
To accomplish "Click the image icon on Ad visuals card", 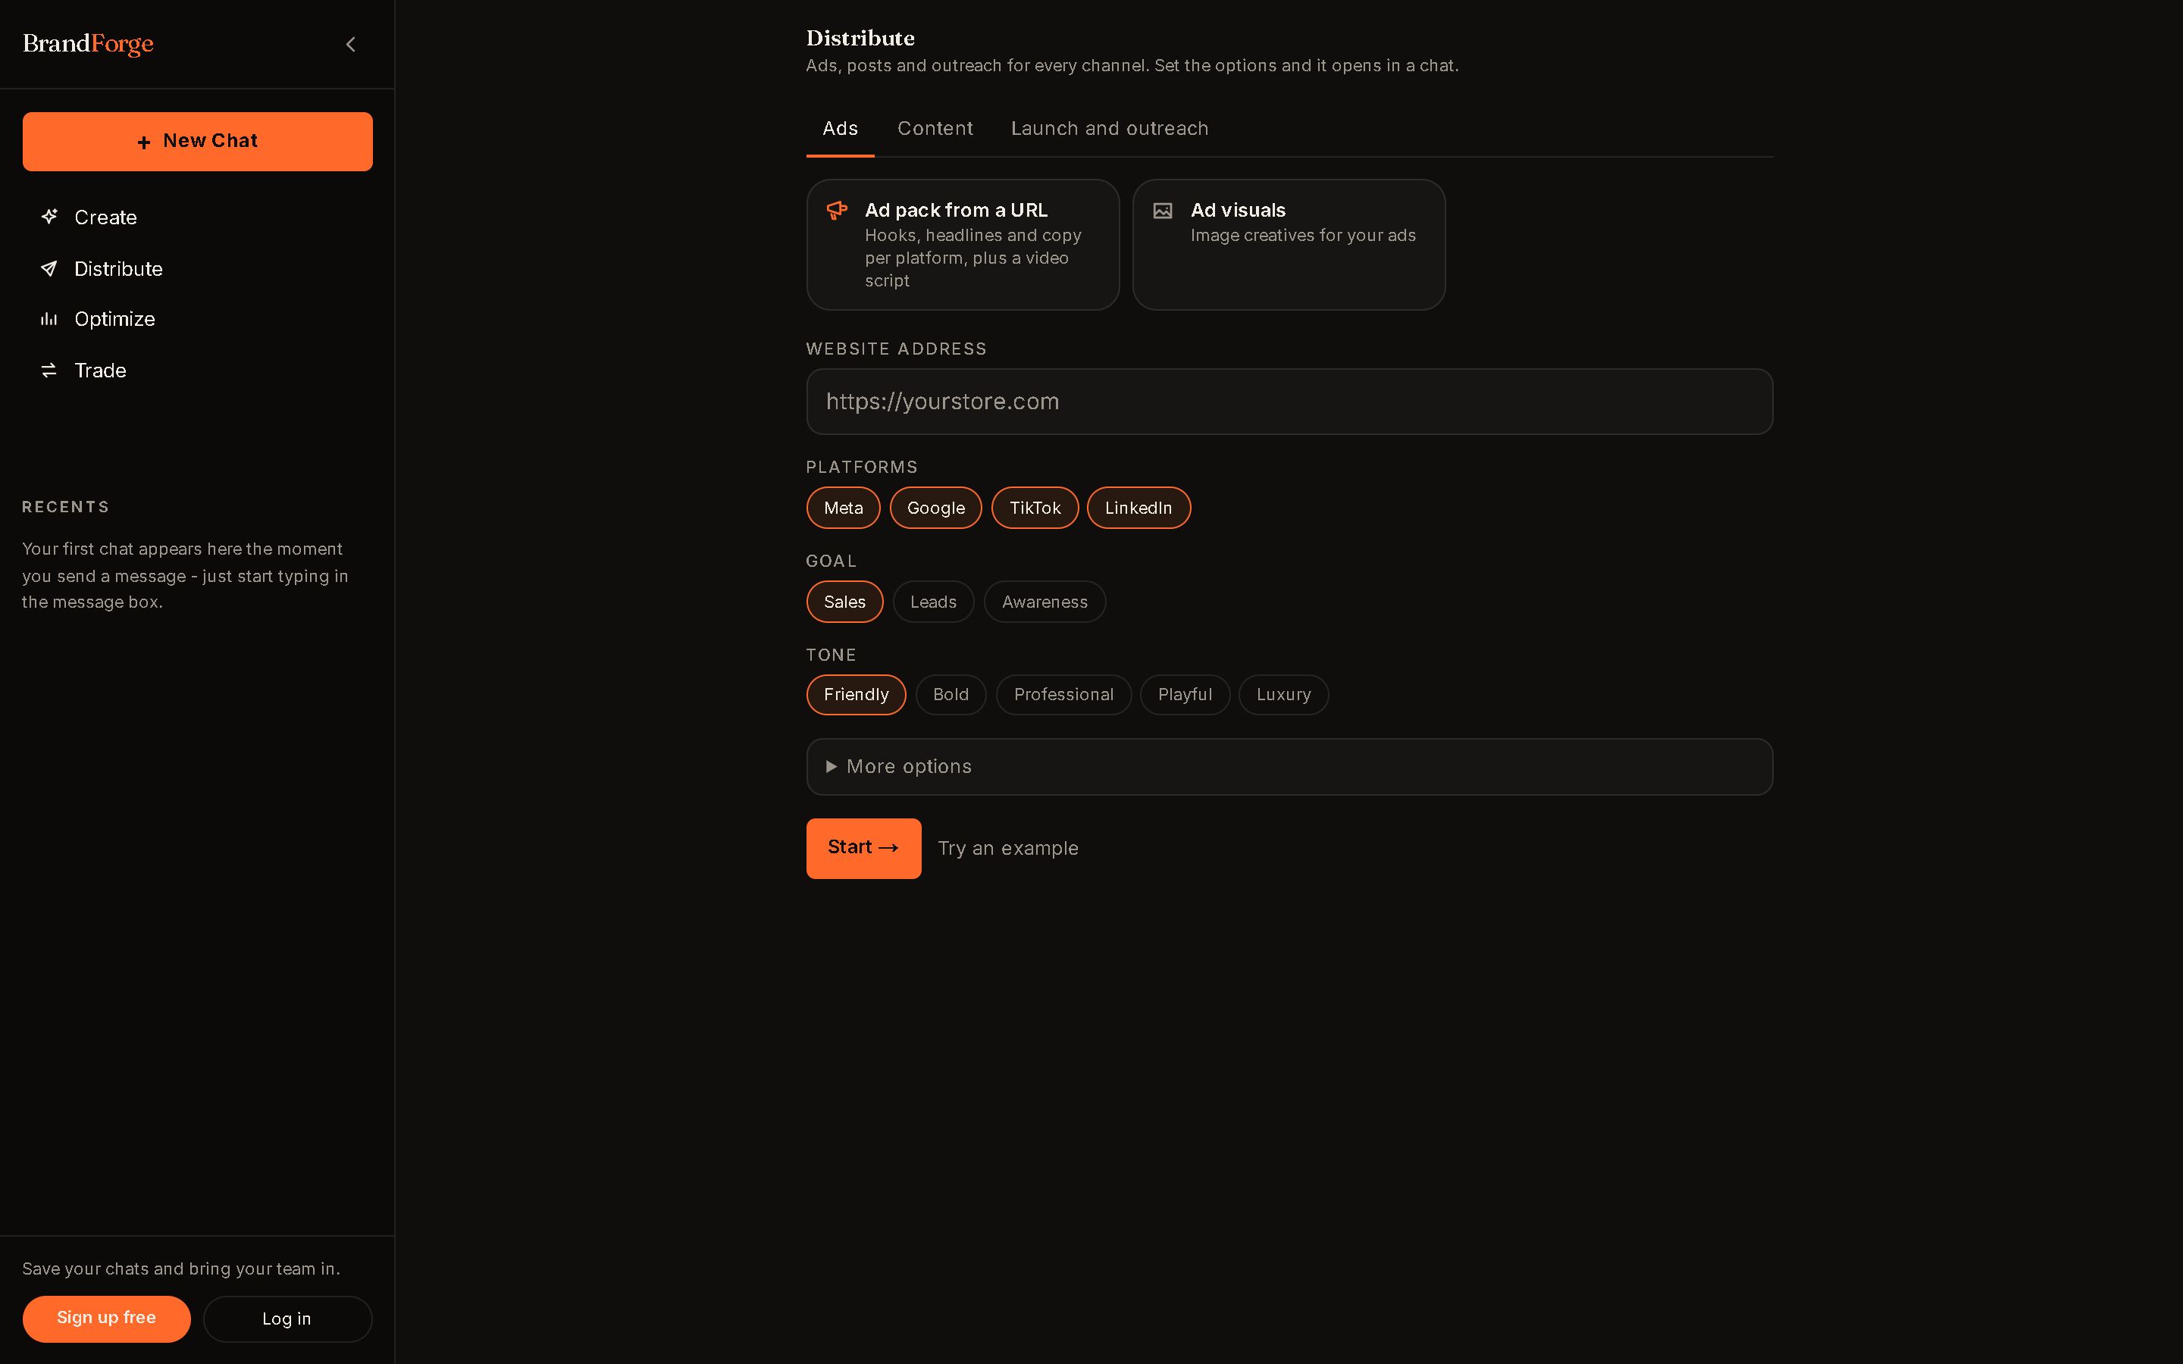I will 1163,211.
